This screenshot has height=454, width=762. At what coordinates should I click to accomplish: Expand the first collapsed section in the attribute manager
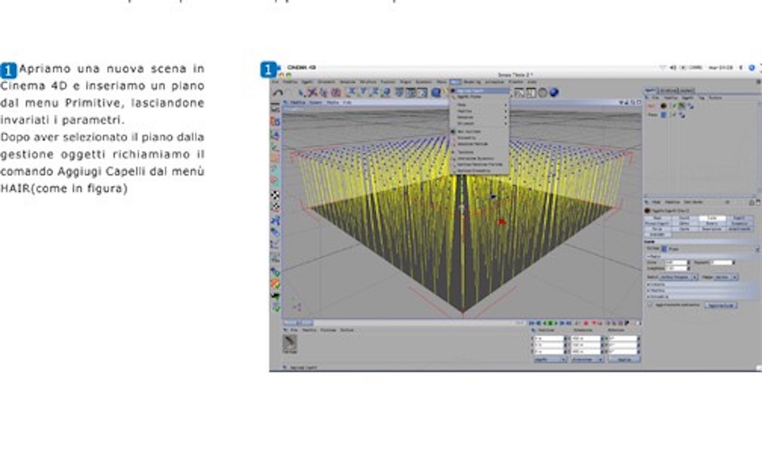702,284
